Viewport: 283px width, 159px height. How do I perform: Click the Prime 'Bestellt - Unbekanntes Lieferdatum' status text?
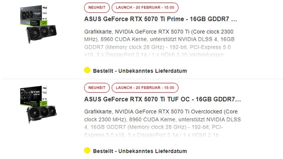(140, 71)
